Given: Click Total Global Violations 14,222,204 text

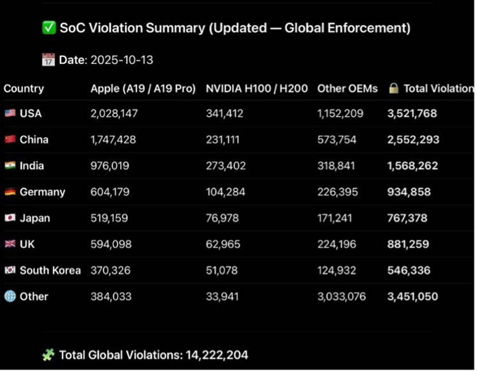Looking at the screenshot, I should coord(153,355).
